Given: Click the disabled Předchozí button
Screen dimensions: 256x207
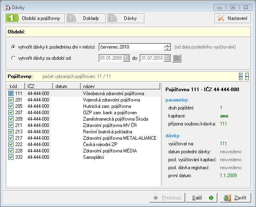Looking at the screenshot, I should [x=167, y=198].
